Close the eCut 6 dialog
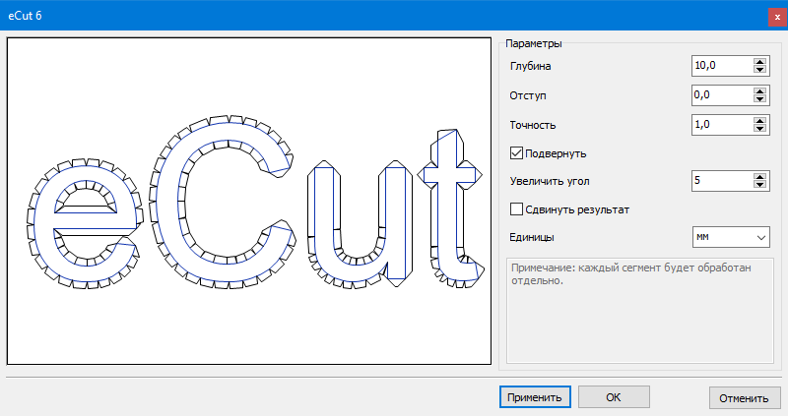Image resolution: width=788 pixels, height=416 pixels. tap(777, 17)
